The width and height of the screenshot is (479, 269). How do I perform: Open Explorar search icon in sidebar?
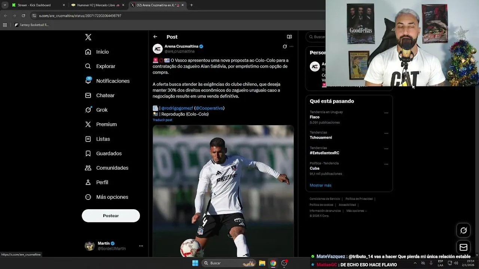[88, 66]
